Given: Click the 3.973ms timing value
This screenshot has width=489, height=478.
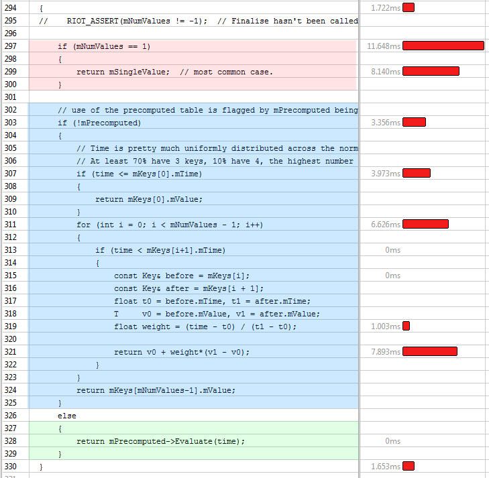Looking at the screenshot, I should [x=385, y=174].
